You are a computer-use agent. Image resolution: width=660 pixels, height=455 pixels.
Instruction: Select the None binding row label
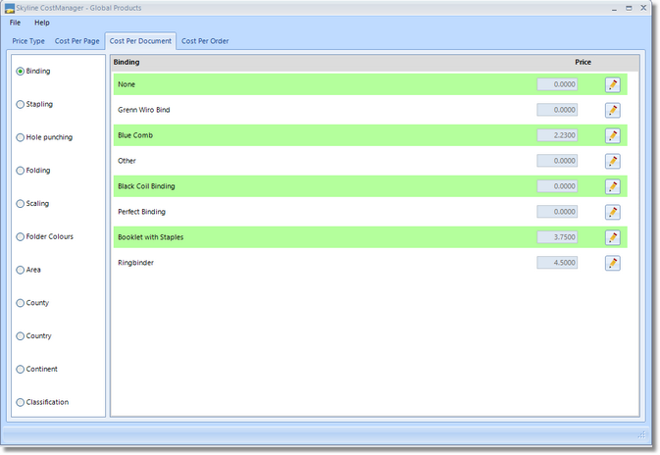pyautogui.click(x=127, y=84)
